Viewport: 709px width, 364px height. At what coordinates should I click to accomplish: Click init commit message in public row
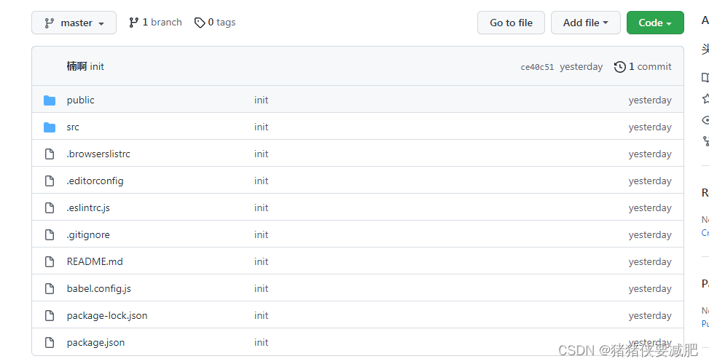pos(262,100)
